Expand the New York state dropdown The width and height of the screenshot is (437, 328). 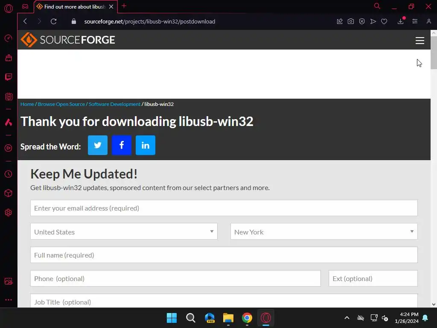(x=324, y=231)
